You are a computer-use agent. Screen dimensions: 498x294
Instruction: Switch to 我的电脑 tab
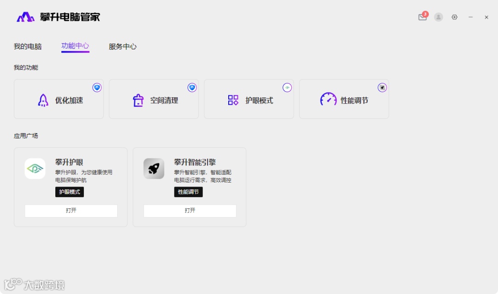pos(28,47)
